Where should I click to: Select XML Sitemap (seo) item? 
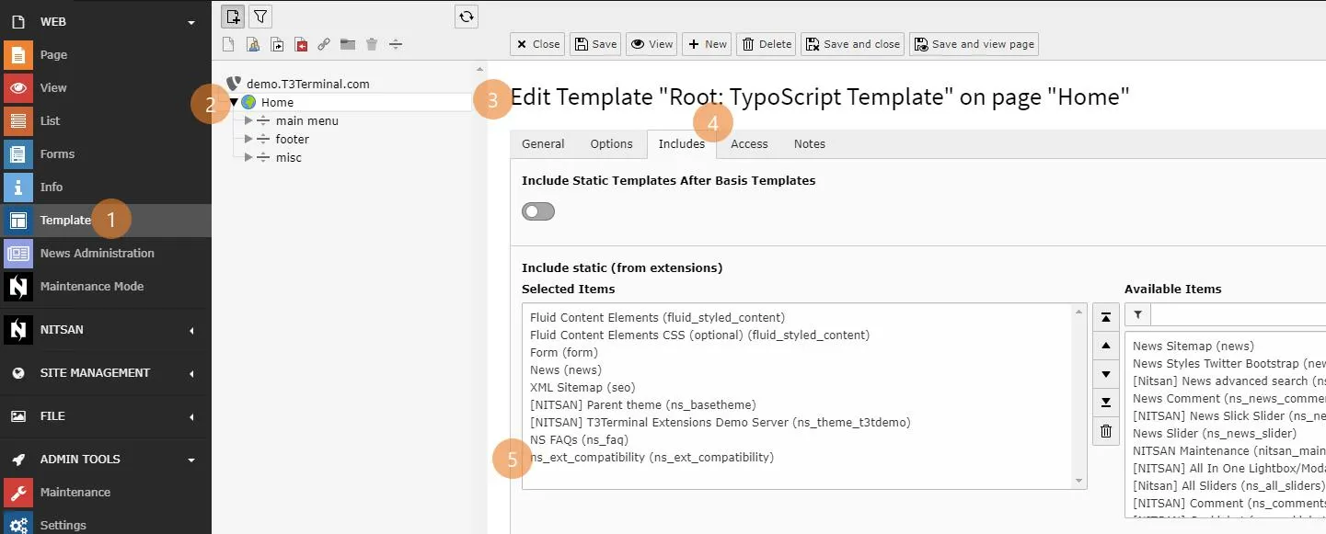[582, 387]
